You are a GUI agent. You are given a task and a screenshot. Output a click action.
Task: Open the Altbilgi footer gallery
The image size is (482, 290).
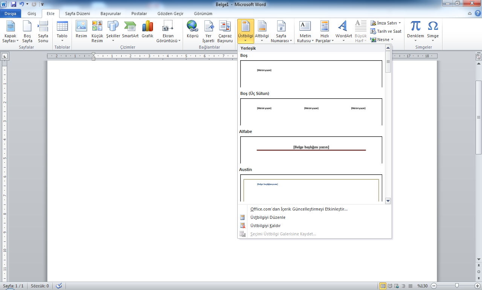[x=262, y=32]
